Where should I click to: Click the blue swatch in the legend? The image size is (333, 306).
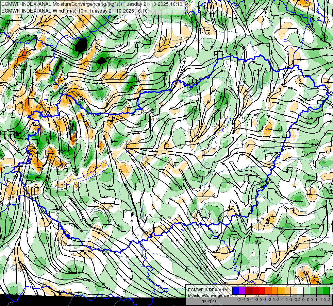[236, 291]
